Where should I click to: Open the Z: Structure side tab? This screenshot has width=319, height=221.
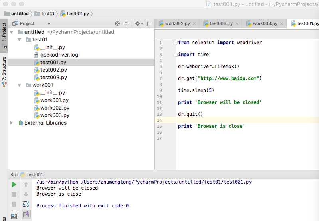point(4,71)
